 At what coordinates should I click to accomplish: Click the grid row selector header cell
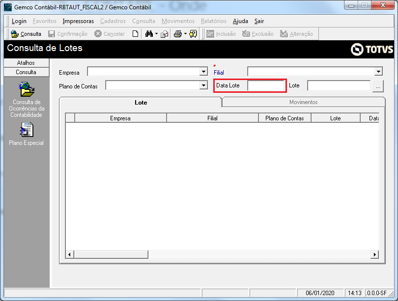tap(70, 118)
